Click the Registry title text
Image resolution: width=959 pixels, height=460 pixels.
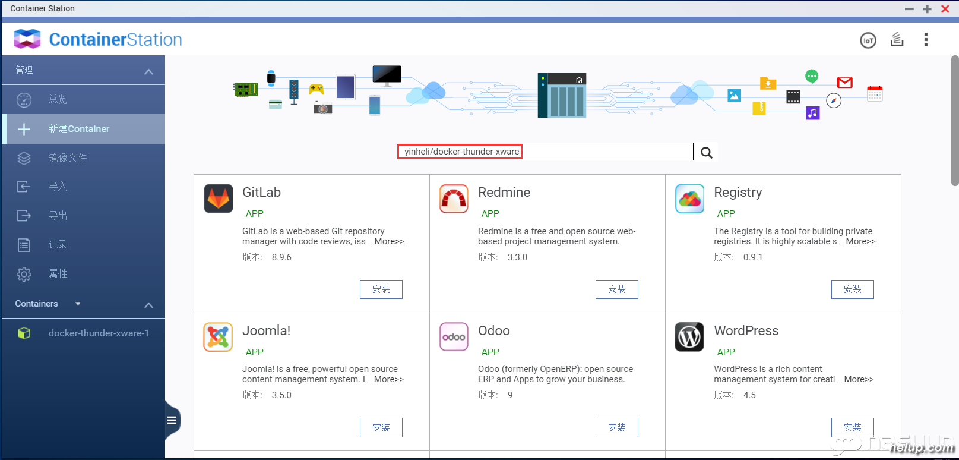pyautogui.click(x=738, y=193)
